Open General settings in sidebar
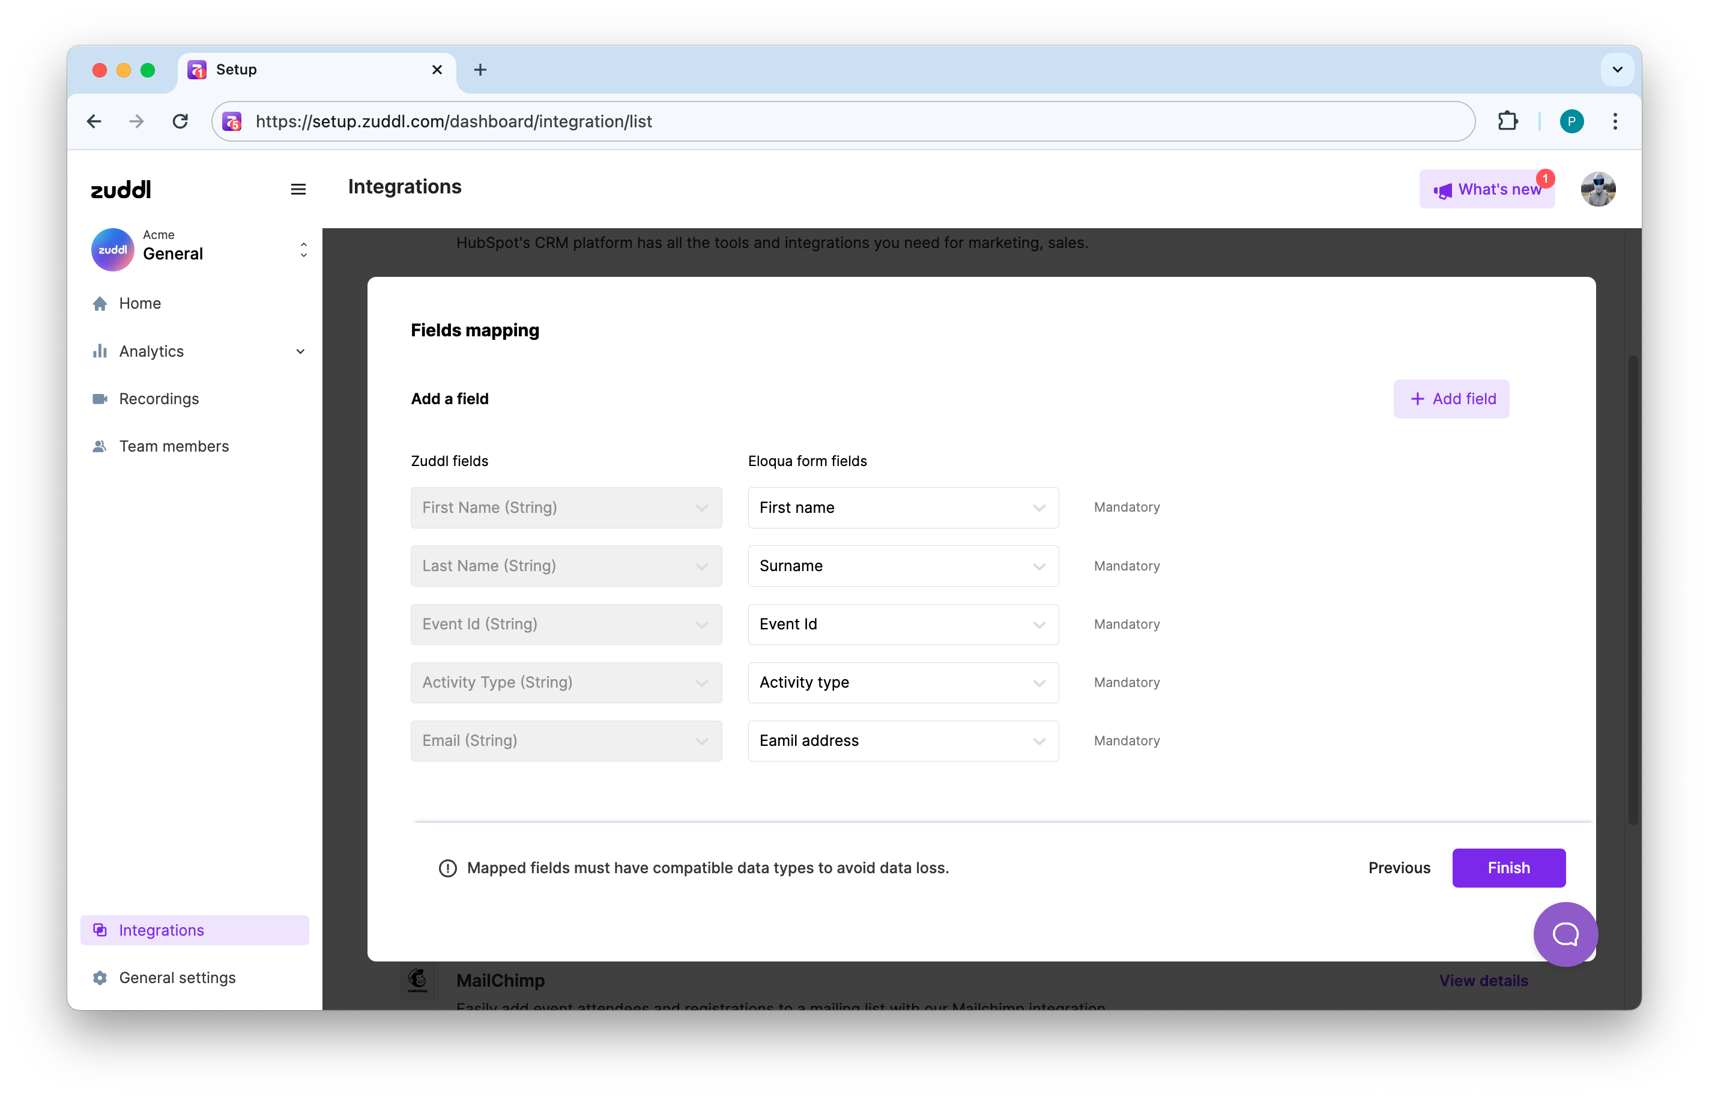The image size is (1709, 1099). (x=177, y=978)
